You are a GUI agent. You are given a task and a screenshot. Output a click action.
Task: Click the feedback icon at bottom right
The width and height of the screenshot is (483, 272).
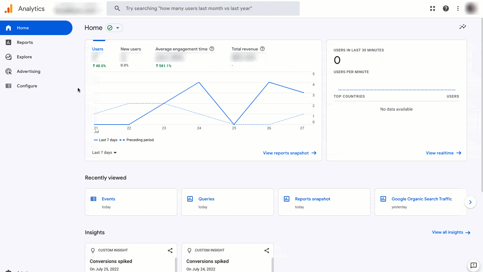[473, 265]
